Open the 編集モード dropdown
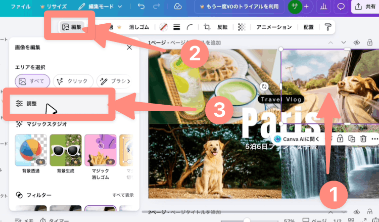This screenshot has height=222, width=379. 100,7
